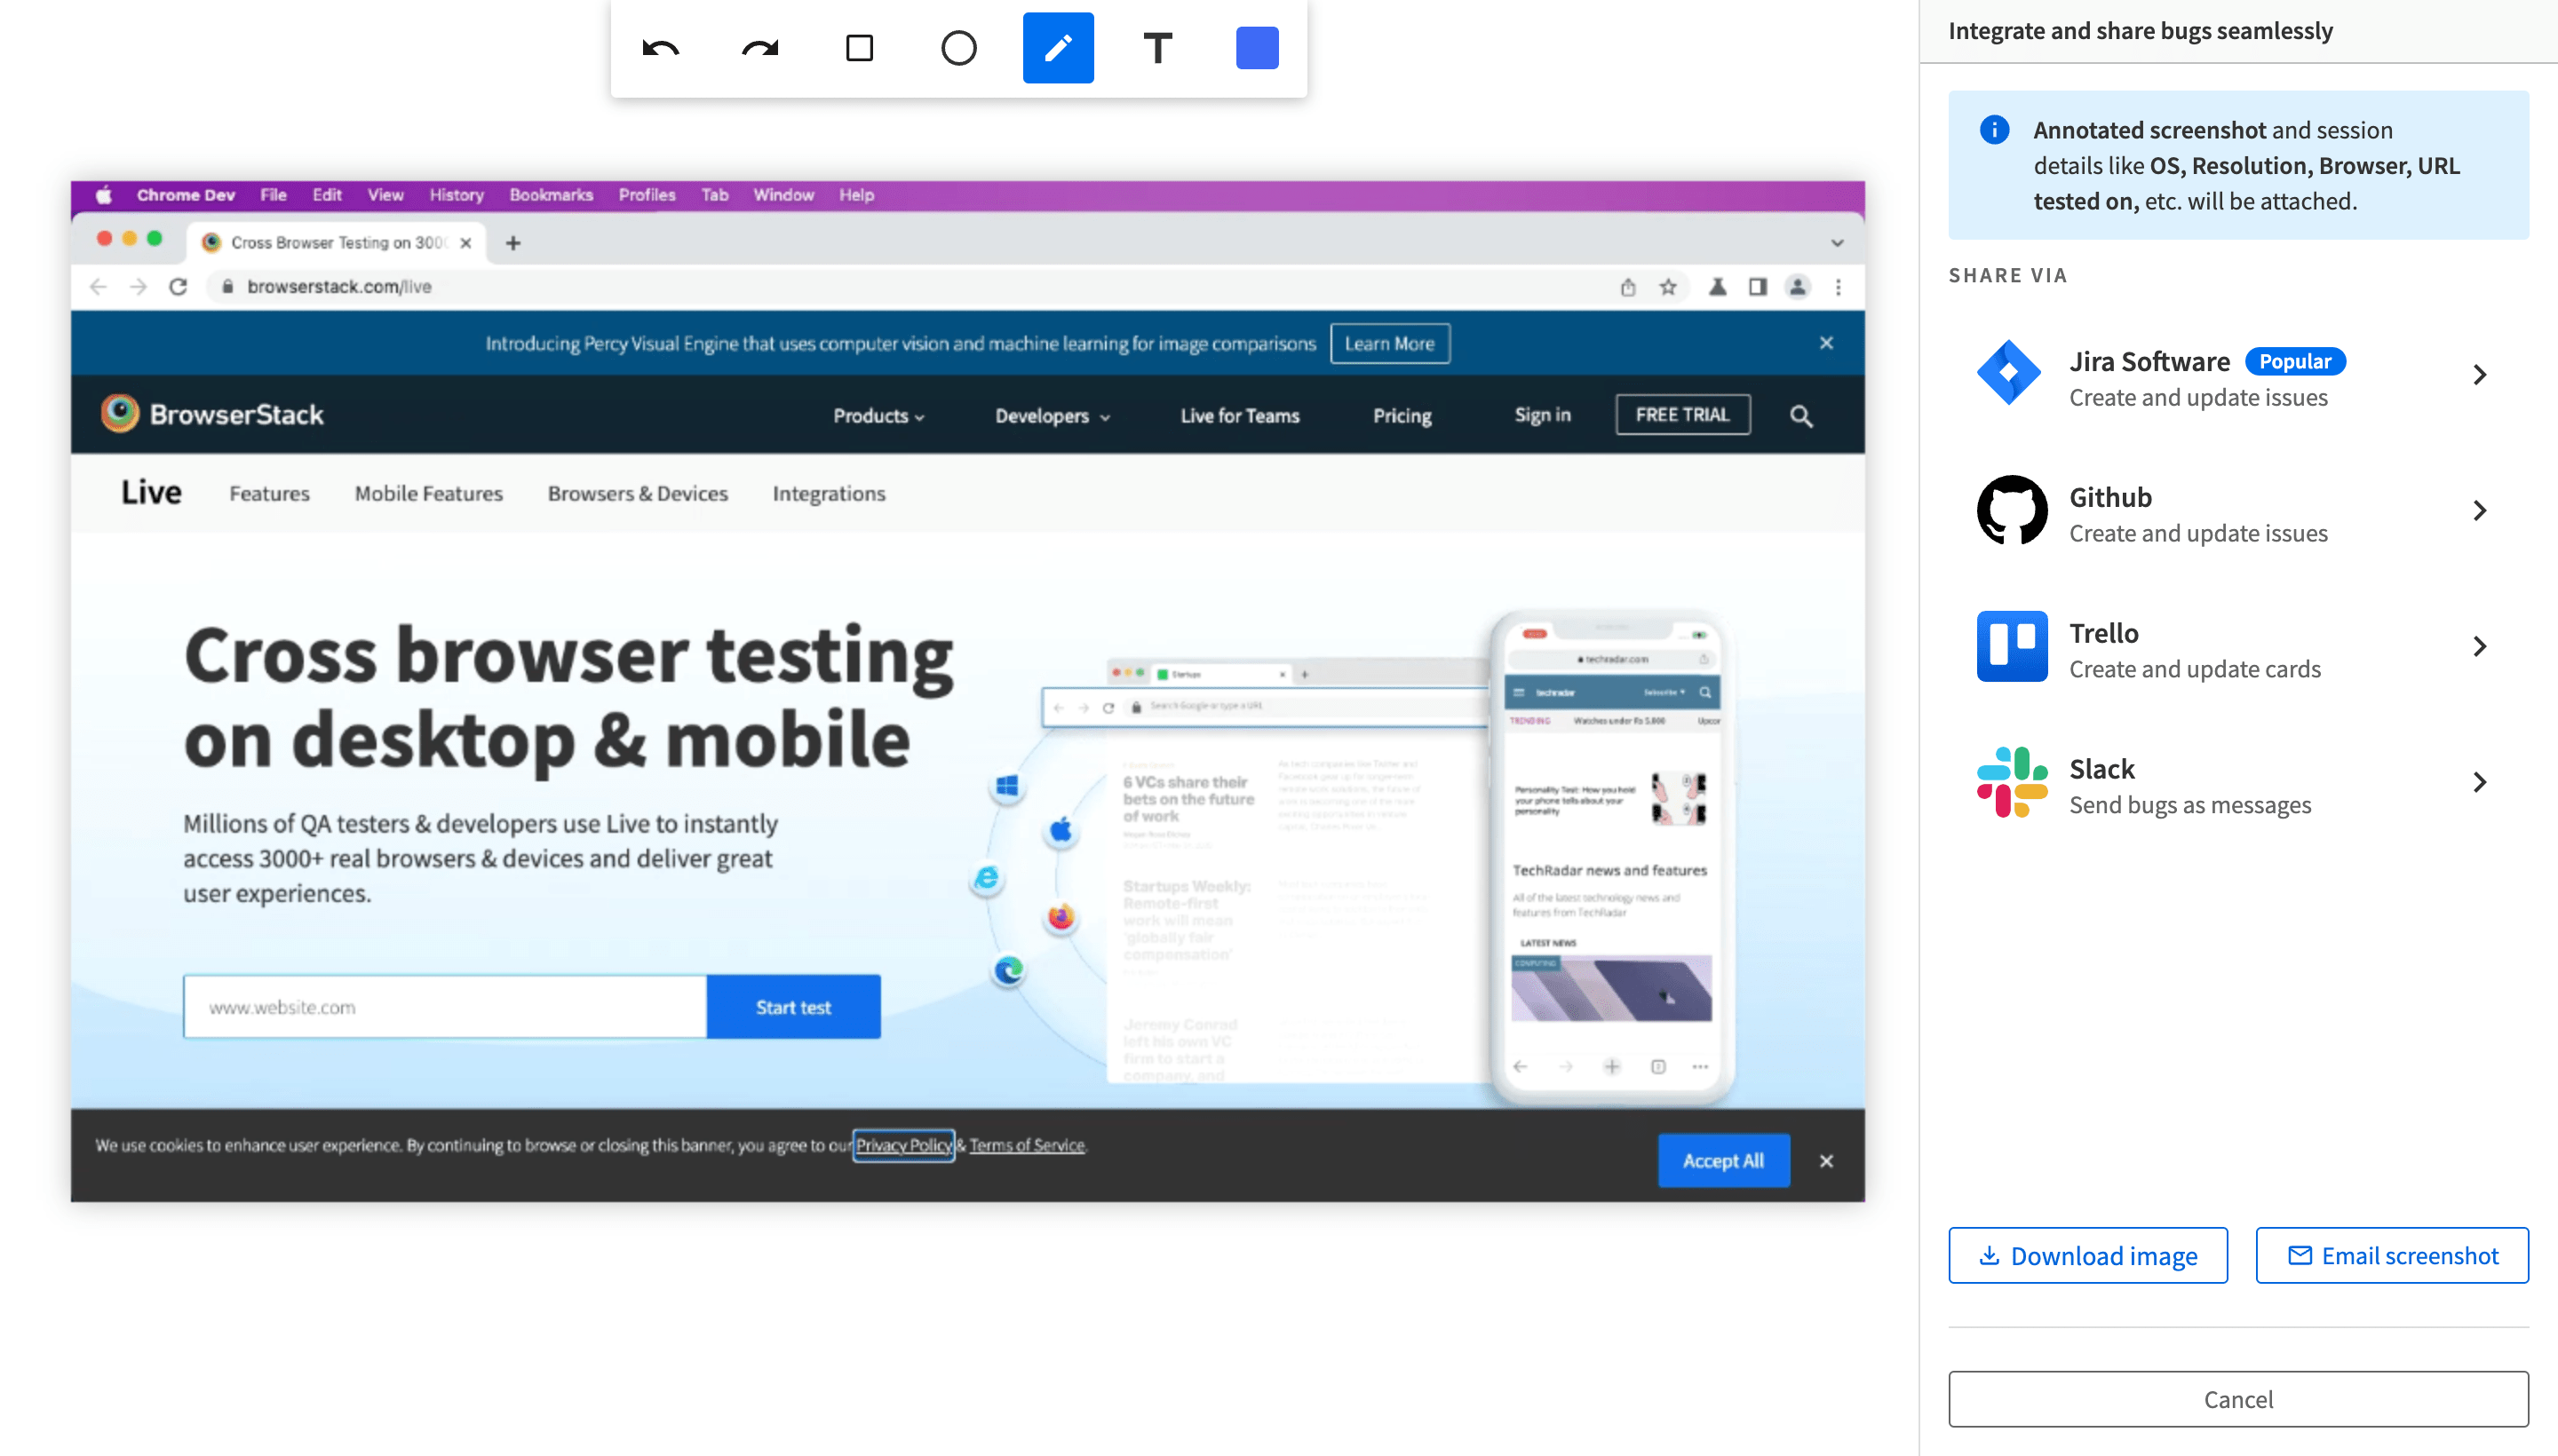Click the Accept All cookies button
The width and height of the screenshot is (2558, 1456).
point(1723,1160)
